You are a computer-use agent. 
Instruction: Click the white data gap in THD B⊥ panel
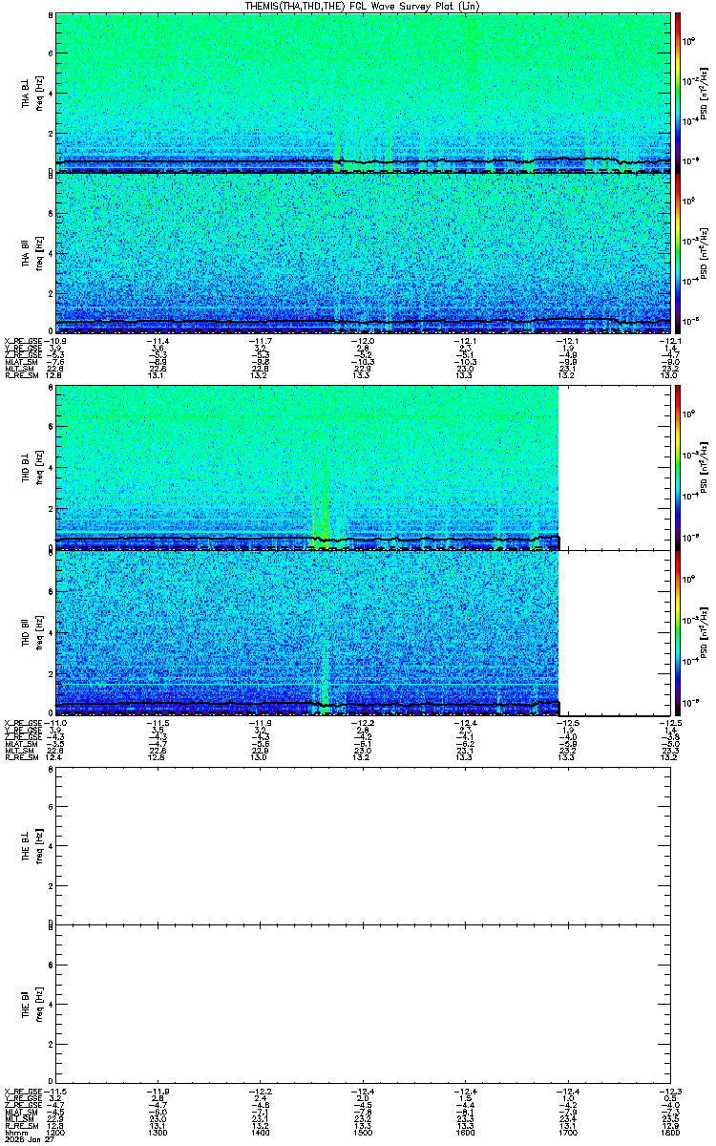(615, 468)
